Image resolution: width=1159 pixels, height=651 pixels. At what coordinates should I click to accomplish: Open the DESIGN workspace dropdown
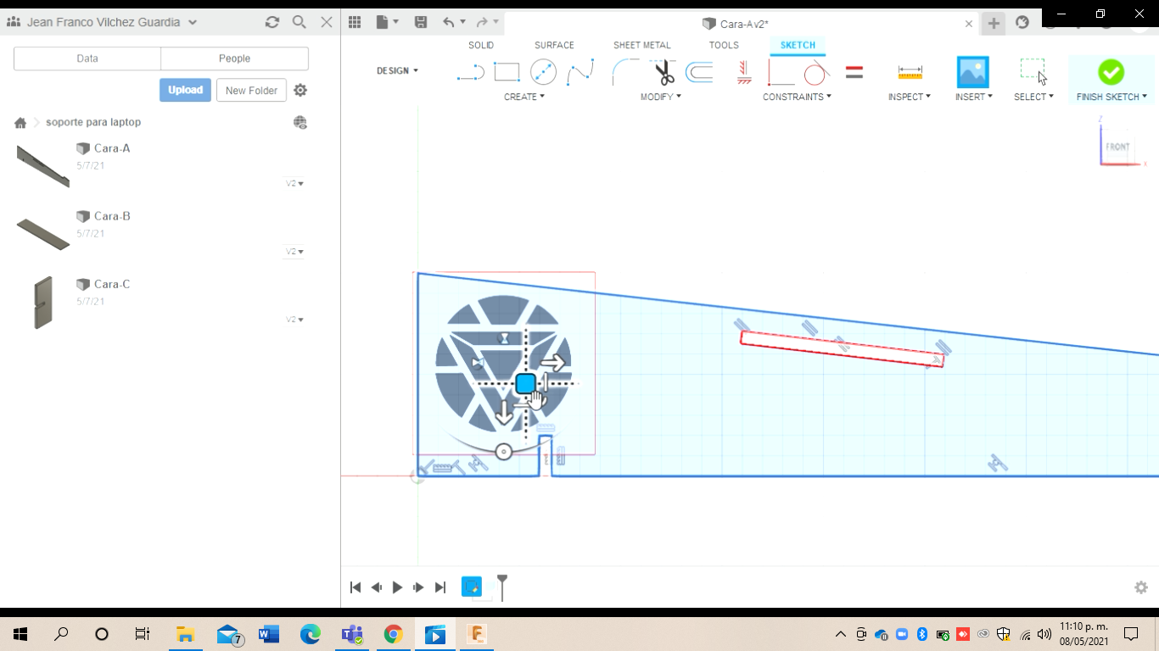click(x=397, y=71)
